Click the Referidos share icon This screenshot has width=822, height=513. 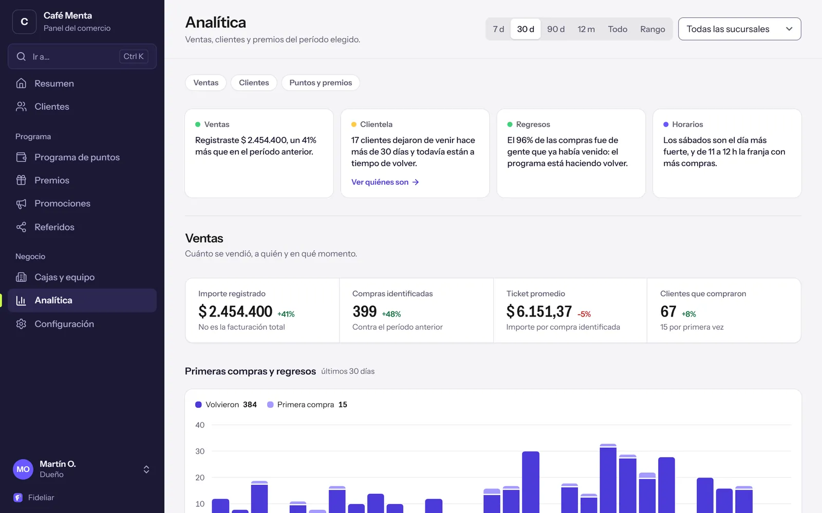(21, 227)
